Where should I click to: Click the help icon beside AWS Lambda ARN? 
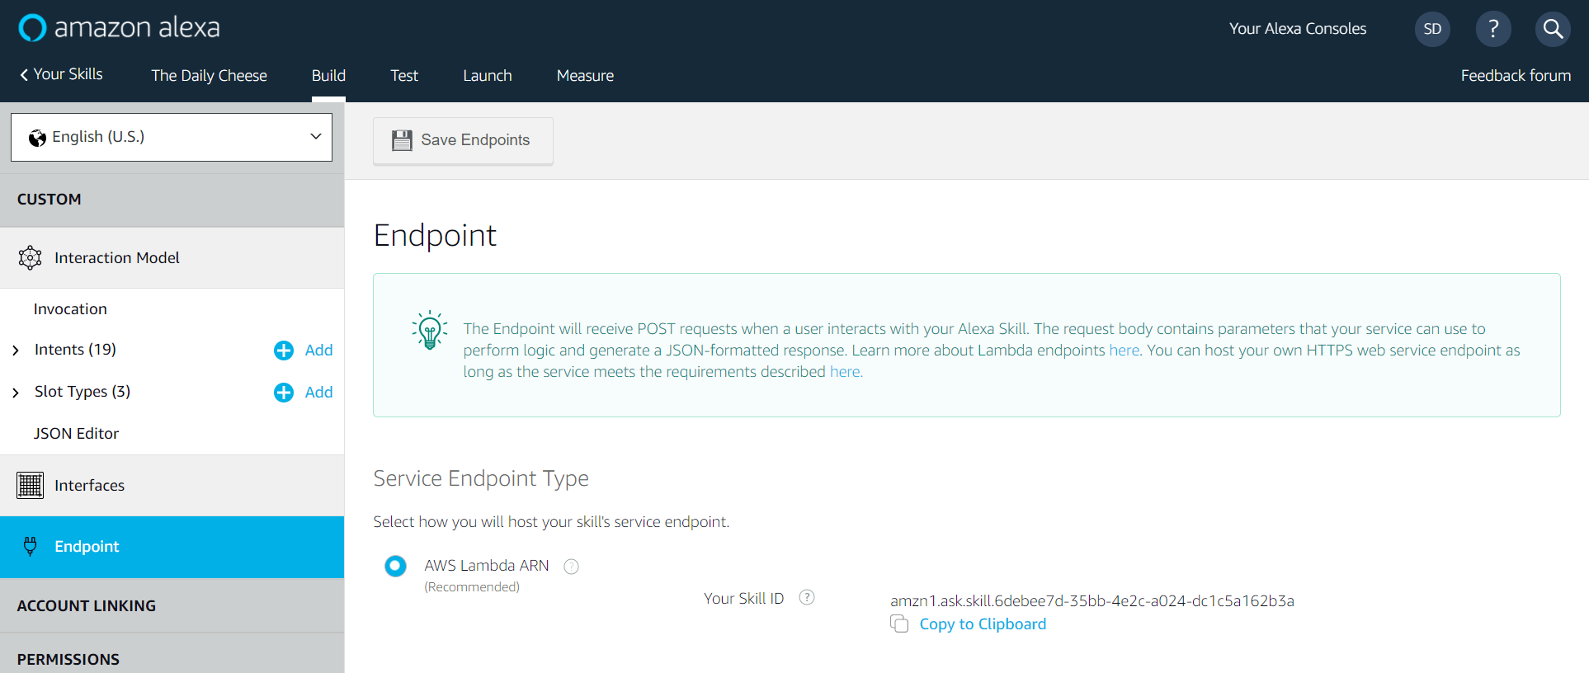point(571,567)
